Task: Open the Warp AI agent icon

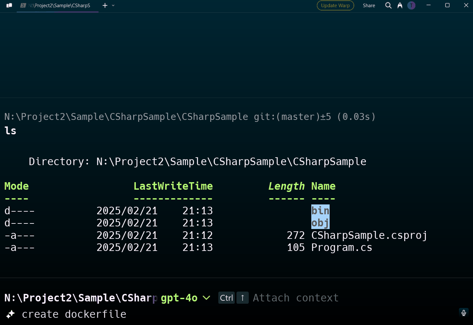Action: point(400,6)
